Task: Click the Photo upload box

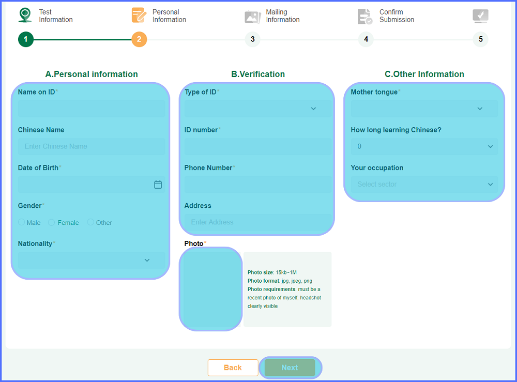Action: tap(210, 289)
